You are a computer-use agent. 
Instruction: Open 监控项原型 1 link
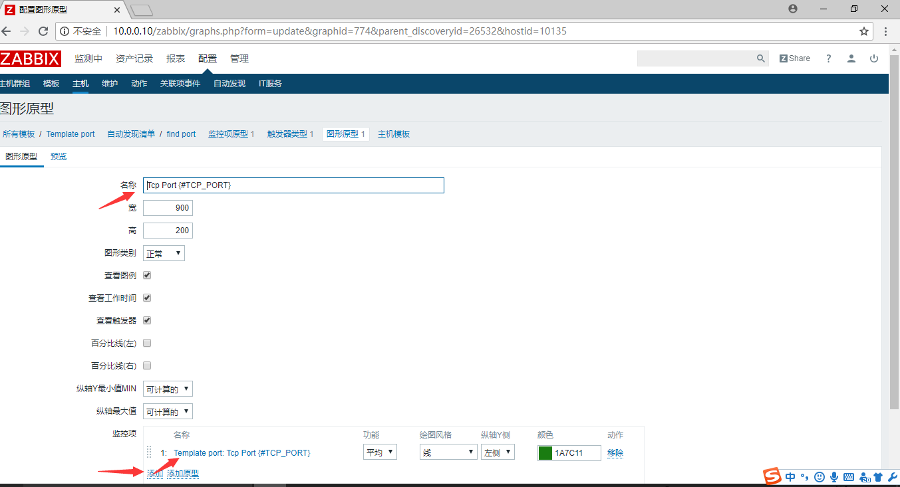pyautogui.click(x=231, y=134)
